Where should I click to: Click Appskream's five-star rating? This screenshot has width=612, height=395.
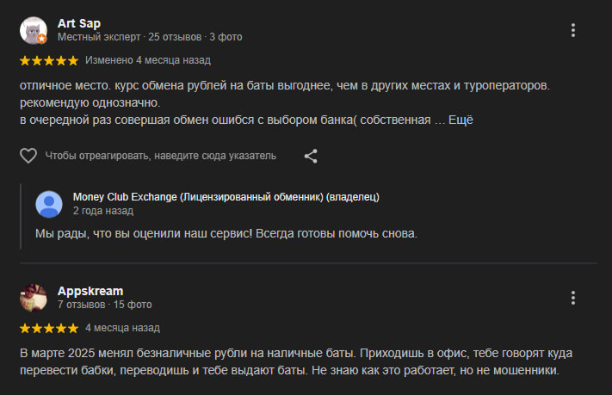point(48,328)
